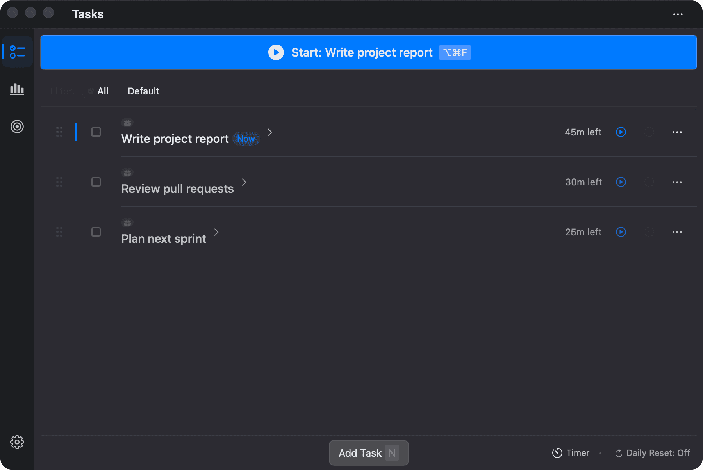Click the 25m left time label
The height and width of the screenshot is (470, 703).
(583, 232)
